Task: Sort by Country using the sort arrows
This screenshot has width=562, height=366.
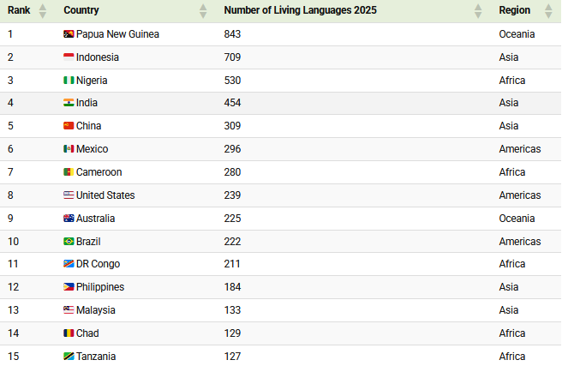Action: 203,11
